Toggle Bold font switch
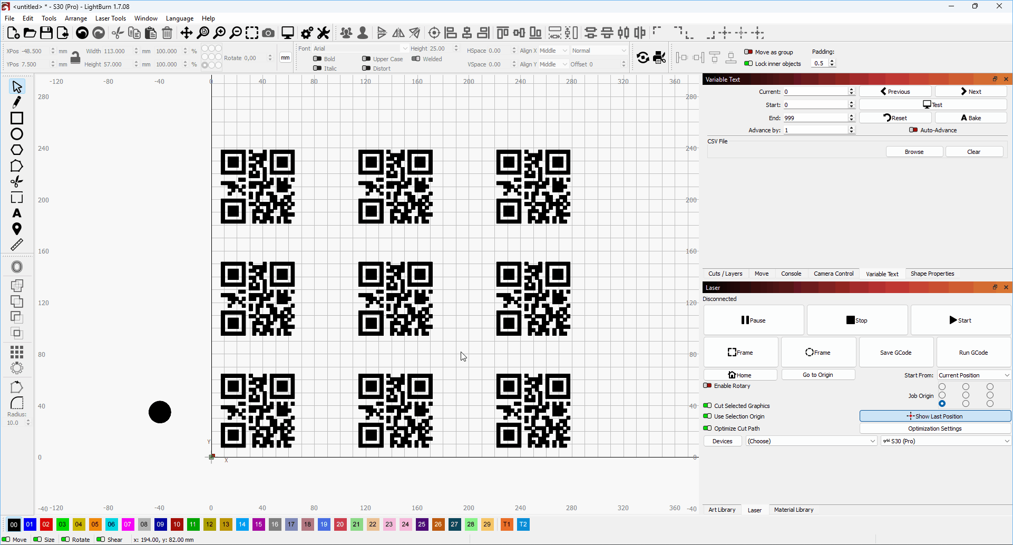 (x=317, y=59)
